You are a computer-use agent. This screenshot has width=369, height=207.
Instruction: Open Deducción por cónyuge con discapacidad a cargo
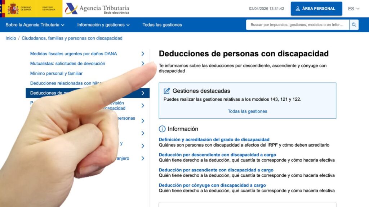pos(212,185)
